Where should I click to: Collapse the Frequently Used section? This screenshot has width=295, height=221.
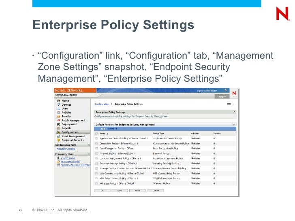89,154
